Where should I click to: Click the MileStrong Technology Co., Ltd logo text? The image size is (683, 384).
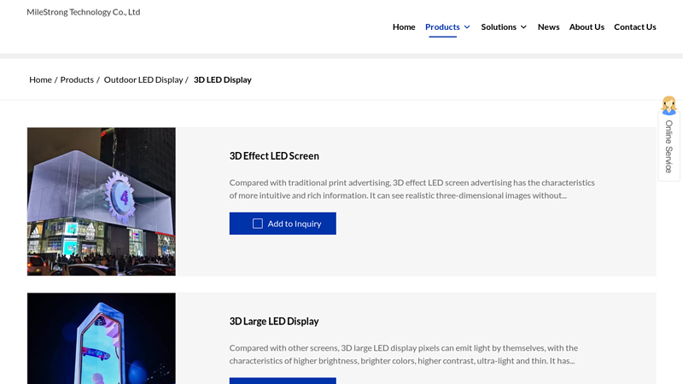[83, 12]
